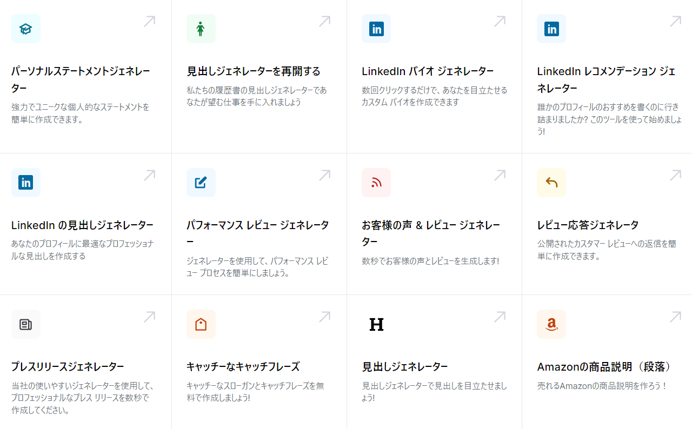Click description 強力でユニークな個人的なステートメントを簡単に作成できます

coord(81,113)
